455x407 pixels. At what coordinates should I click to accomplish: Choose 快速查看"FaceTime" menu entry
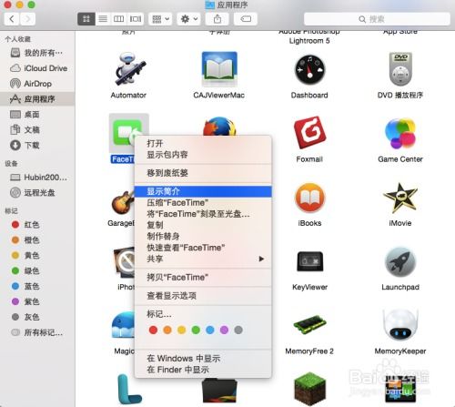point(203,248)
